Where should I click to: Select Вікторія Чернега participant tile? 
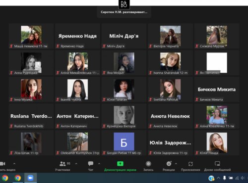(170, 36)
